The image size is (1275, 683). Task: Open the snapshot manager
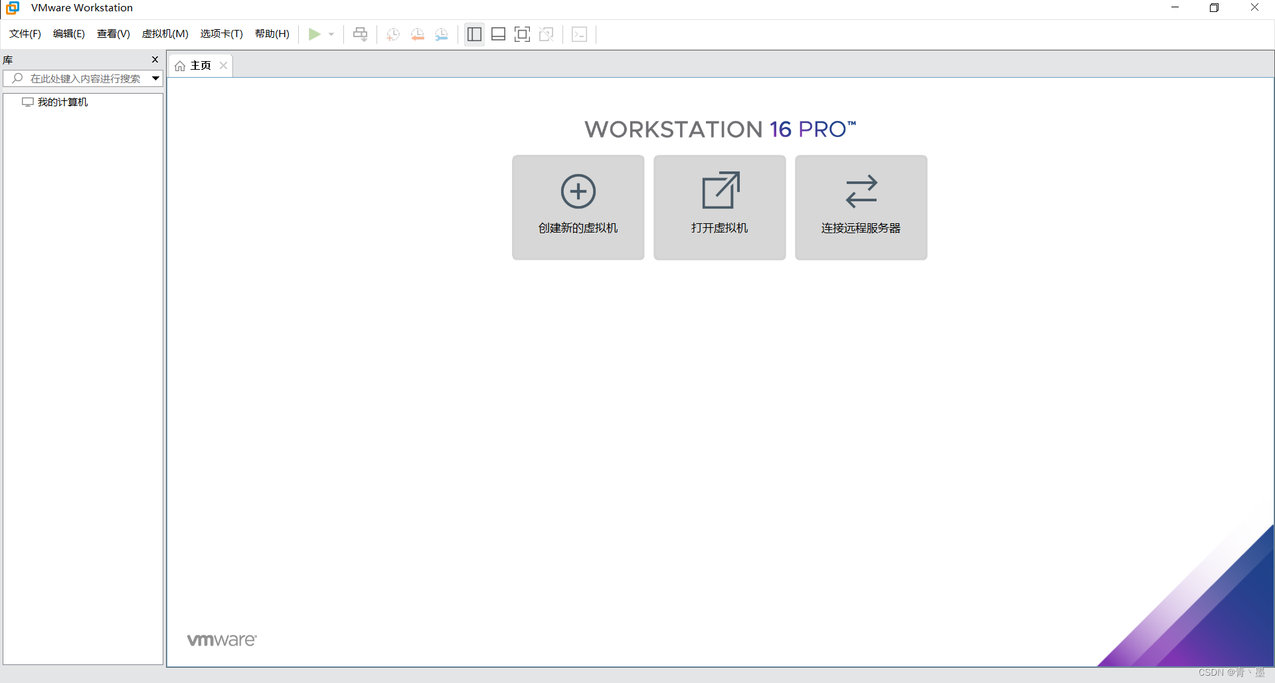(442, 34)
